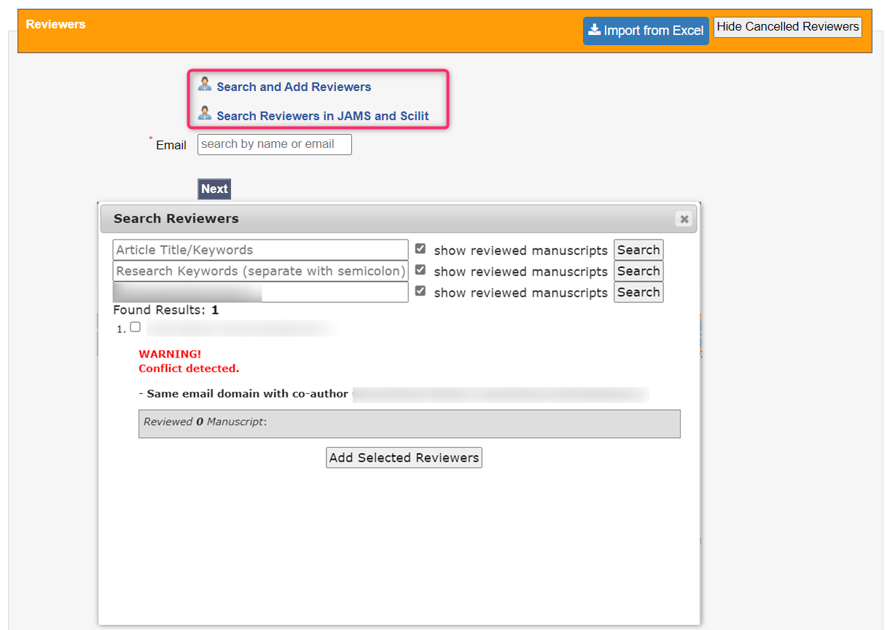Uncheck show reviewed manuscripts for Article Title row
This screenshot has height=630, width=887.
tap(420, 249)
